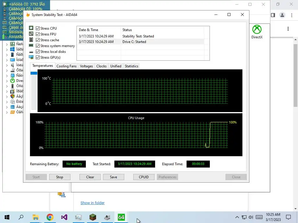Select the orange benchmark icon in the AIDA64 tree

coord(12,112)
